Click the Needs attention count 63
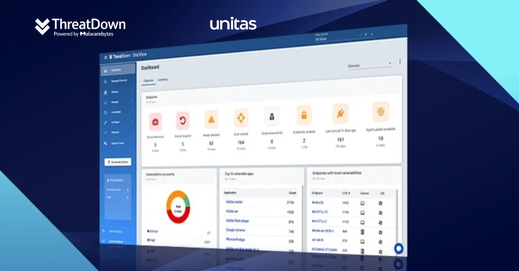The height and width of the screenshot is (271, 519). tap(211, 143)
